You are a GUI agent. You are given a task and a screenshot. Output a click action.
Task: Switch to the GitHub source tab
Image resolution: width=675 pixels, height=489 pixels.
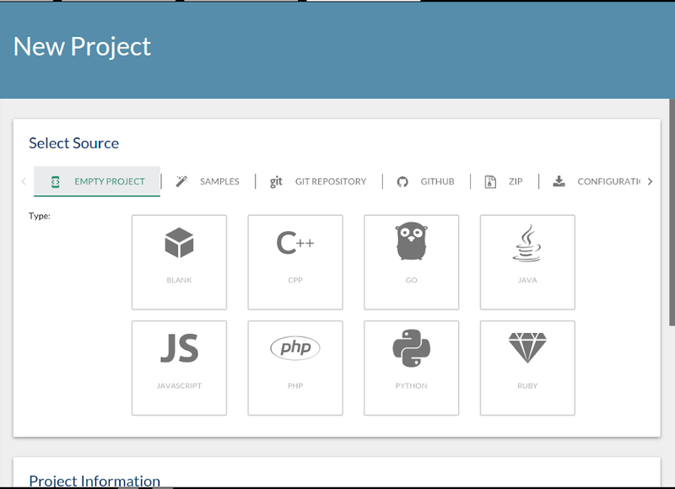[x=437, y=181]
